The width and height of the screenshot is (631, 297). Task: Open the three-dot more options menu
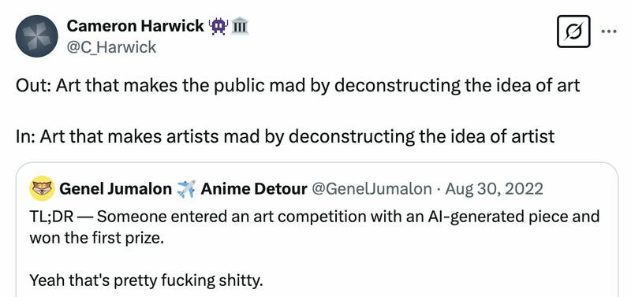[609, 32]
